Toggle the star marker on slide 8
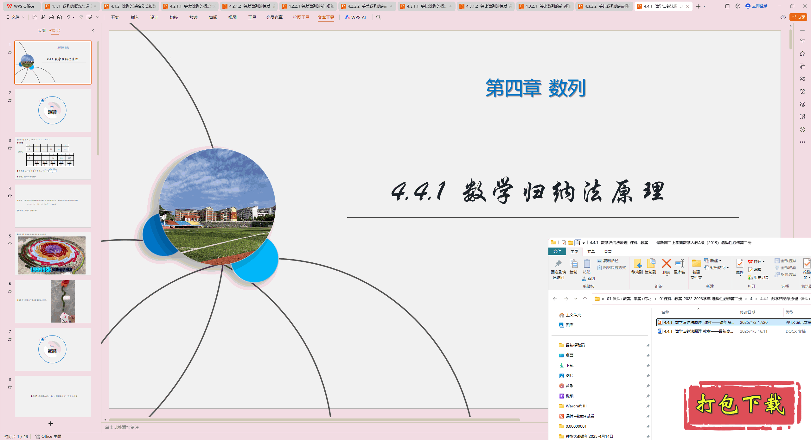Image resolution: width=811 pixels, height=440 pixels. pos(10,387)
